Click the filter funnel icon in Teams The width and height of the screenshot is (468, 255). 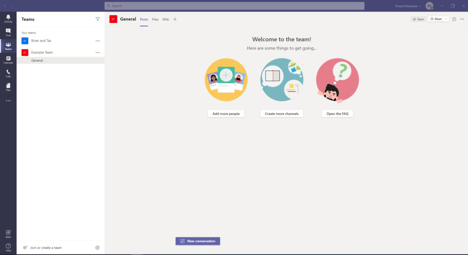tap(98, 19)
